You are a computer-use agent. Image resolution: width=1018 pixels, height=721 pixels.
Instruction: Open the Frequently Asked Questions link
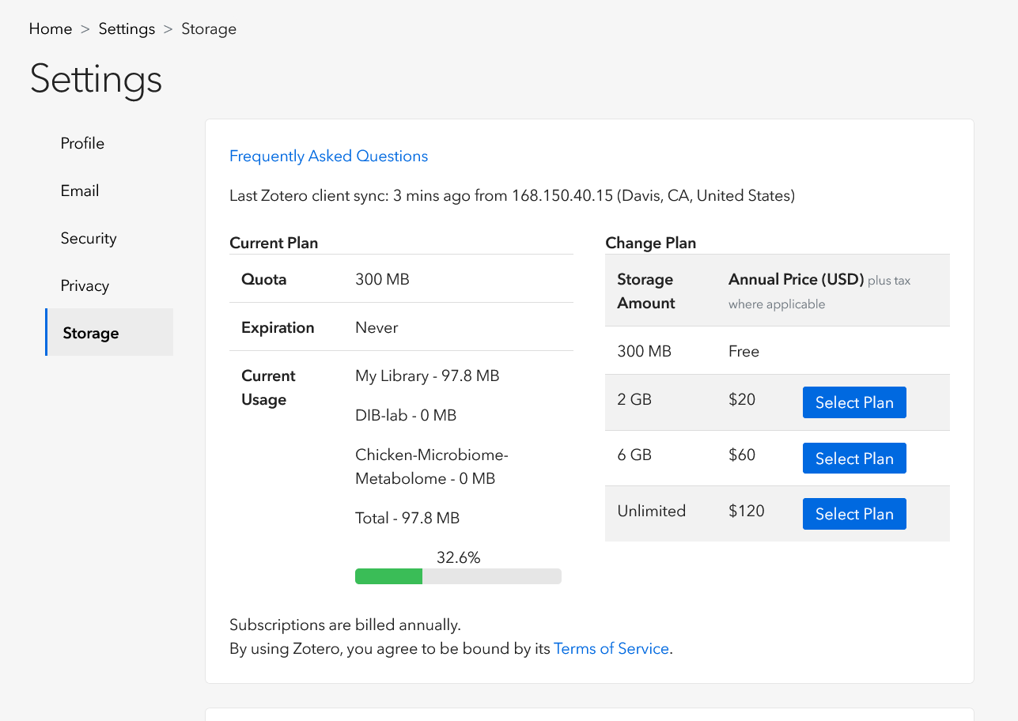tap(328, 157)
